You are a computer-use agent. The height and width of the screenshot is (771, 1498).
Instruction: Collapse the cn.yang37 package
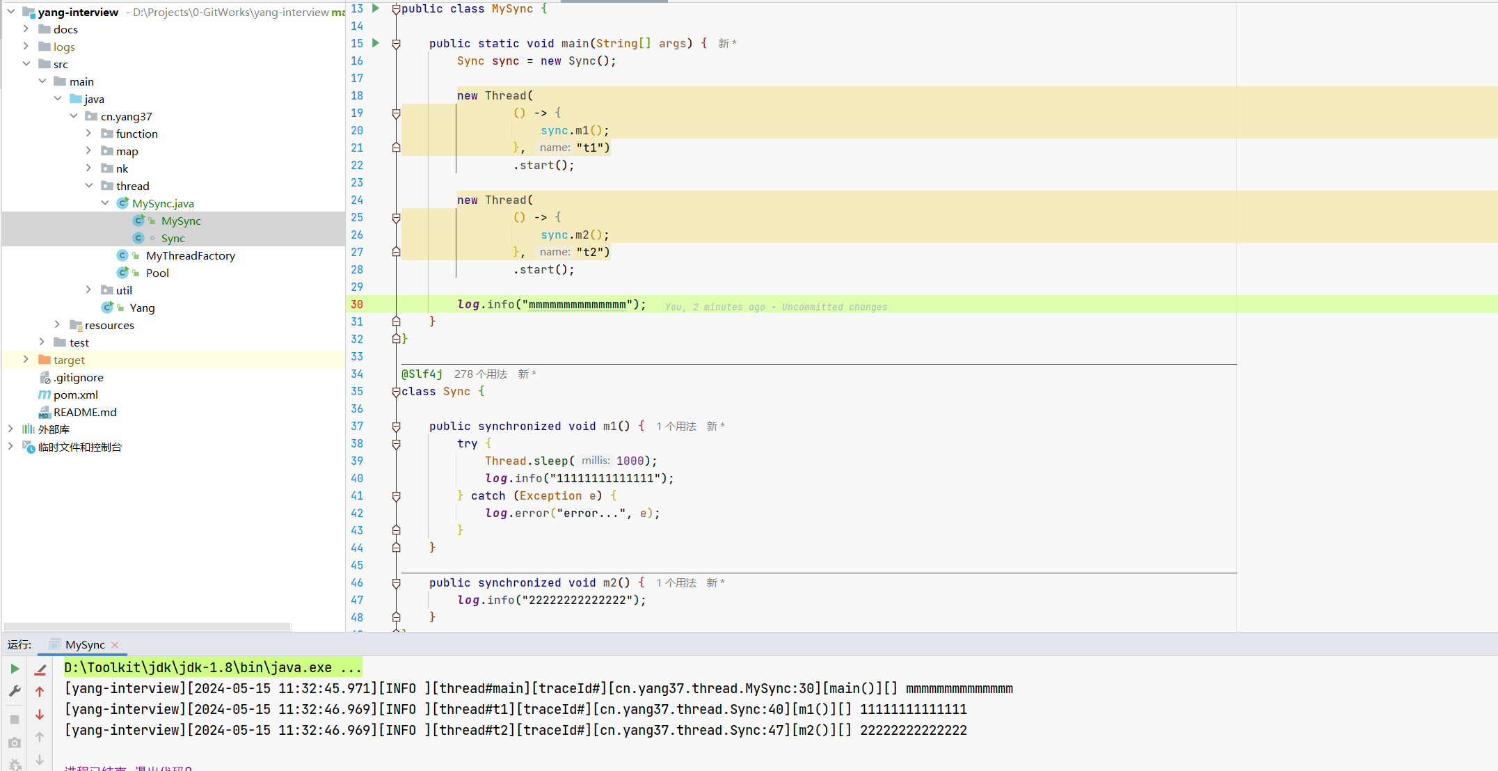point(74,116)
